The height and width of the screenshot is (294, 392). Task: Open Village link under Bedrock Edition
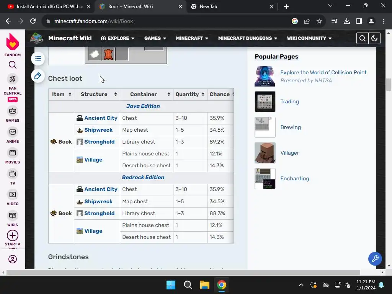click(x=93, y=231)
